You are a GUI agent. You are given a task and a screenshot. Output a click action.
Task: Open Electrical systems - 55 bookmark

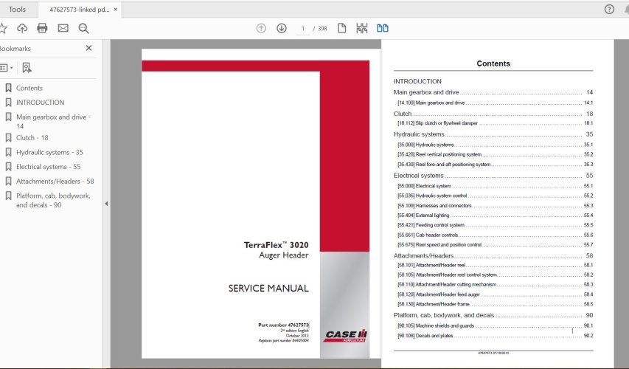[x=48, y=167]
